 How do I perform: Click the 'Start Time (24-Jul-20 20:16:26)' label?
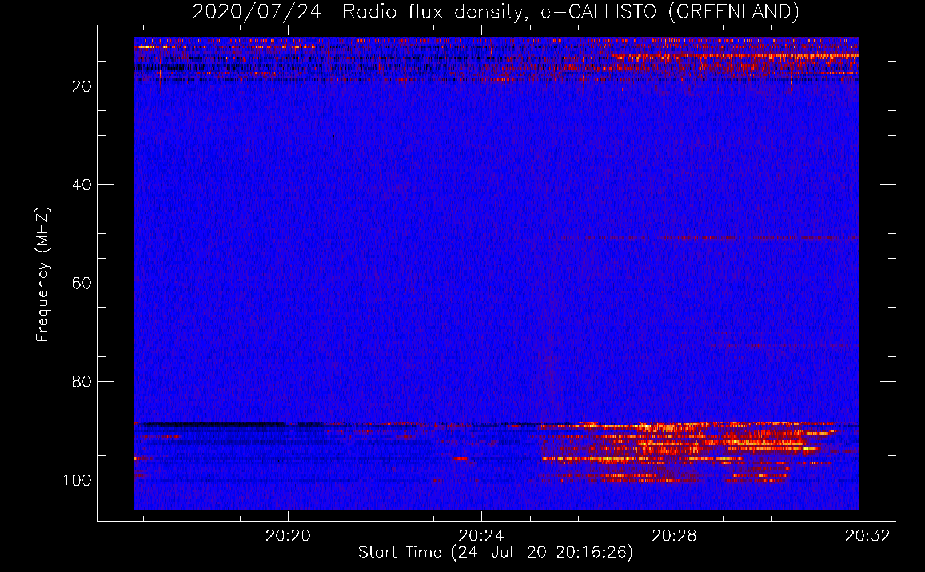coord(496,553)
